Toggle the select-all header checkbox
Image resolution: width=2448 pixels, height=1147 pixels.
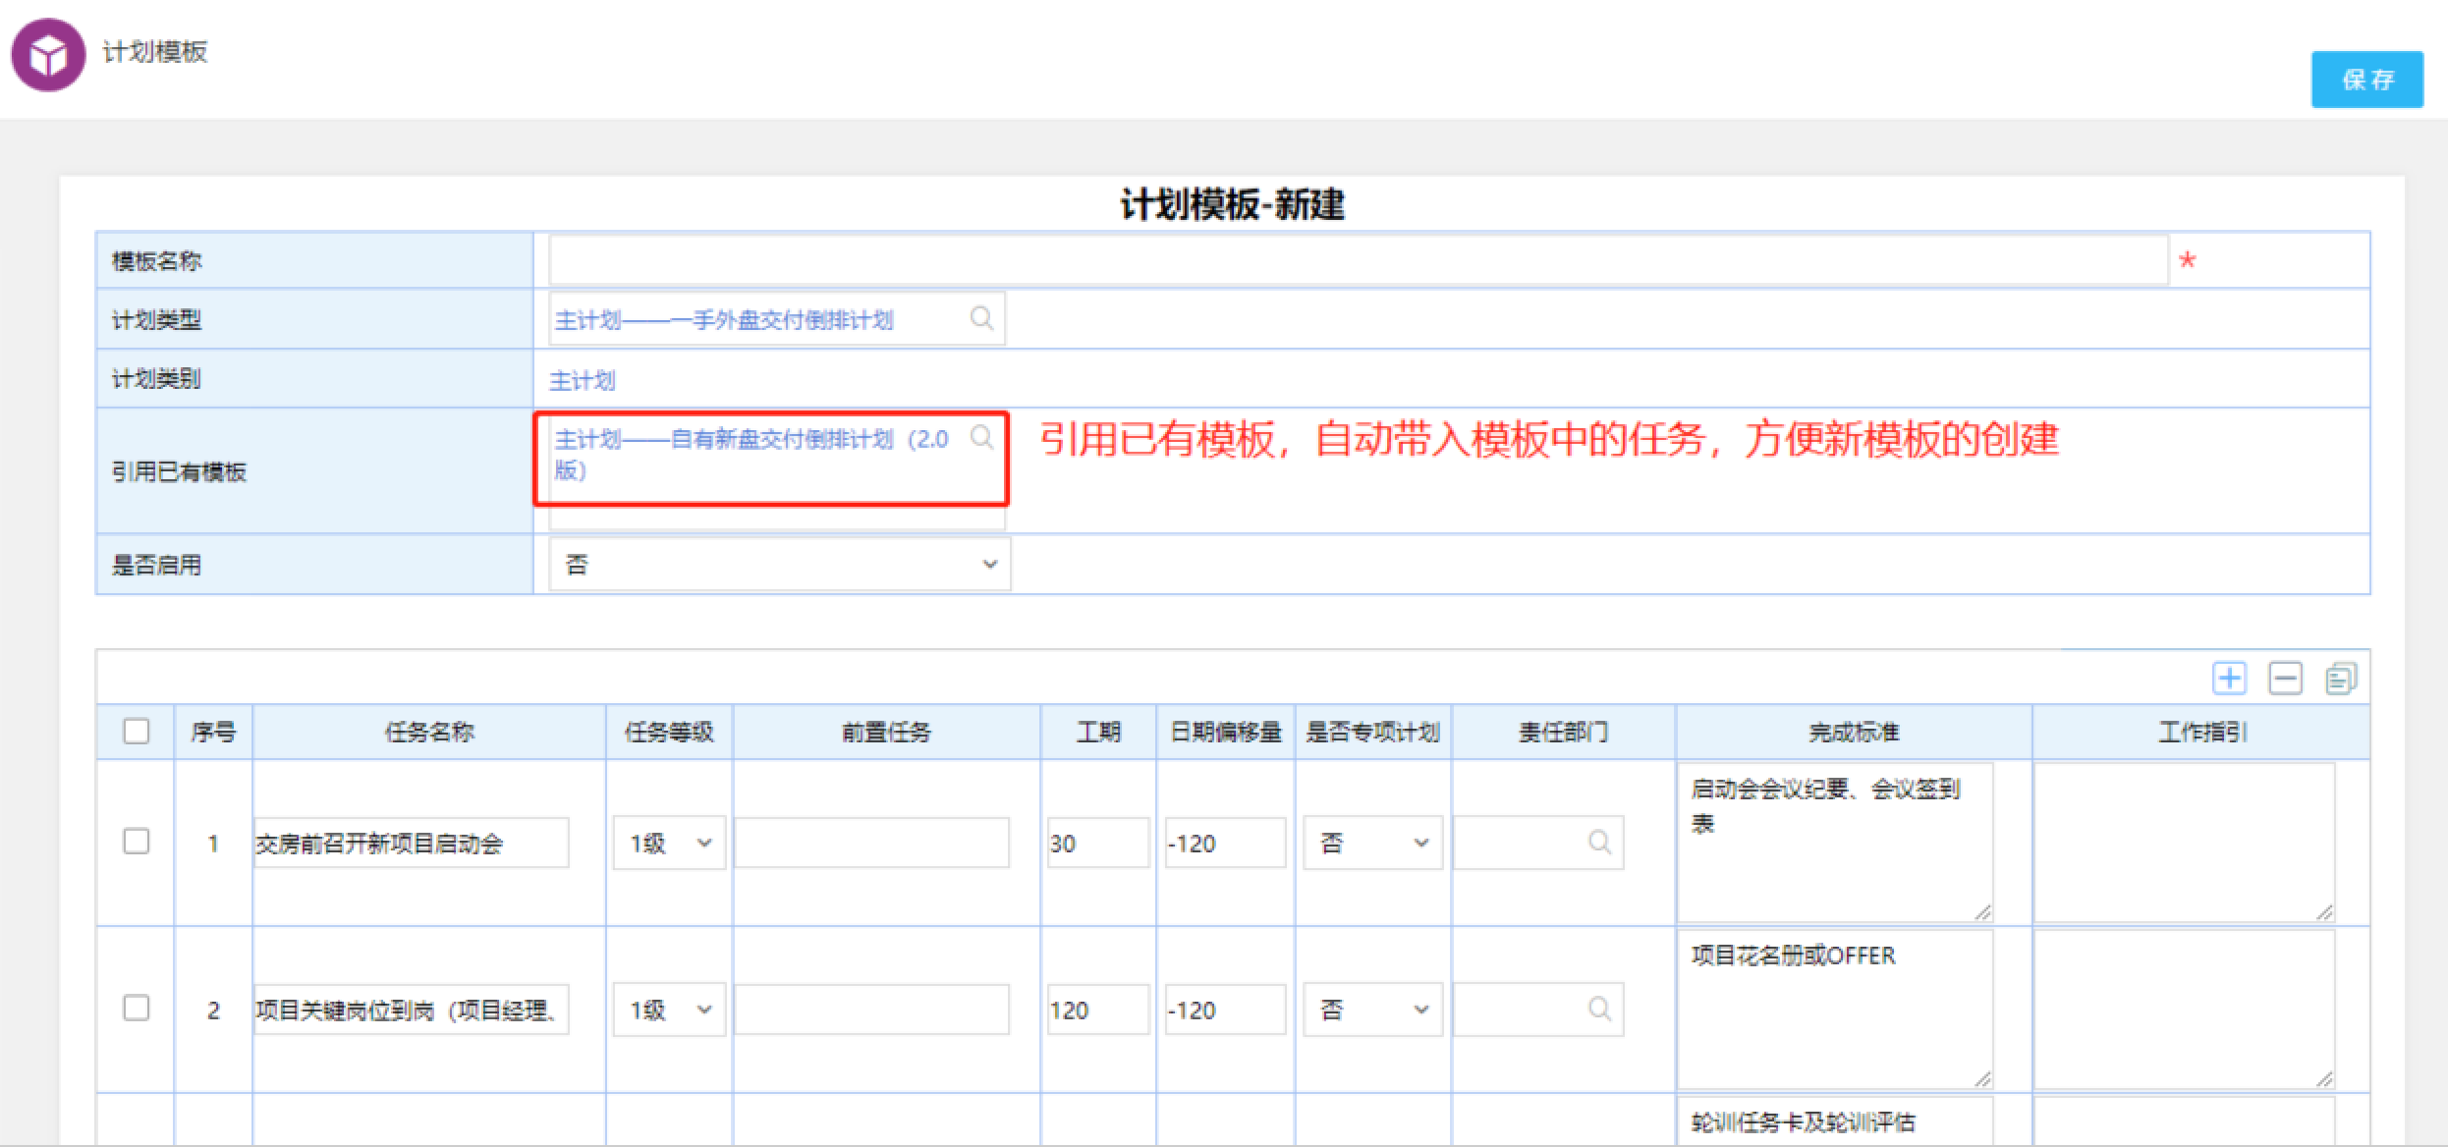137,732
